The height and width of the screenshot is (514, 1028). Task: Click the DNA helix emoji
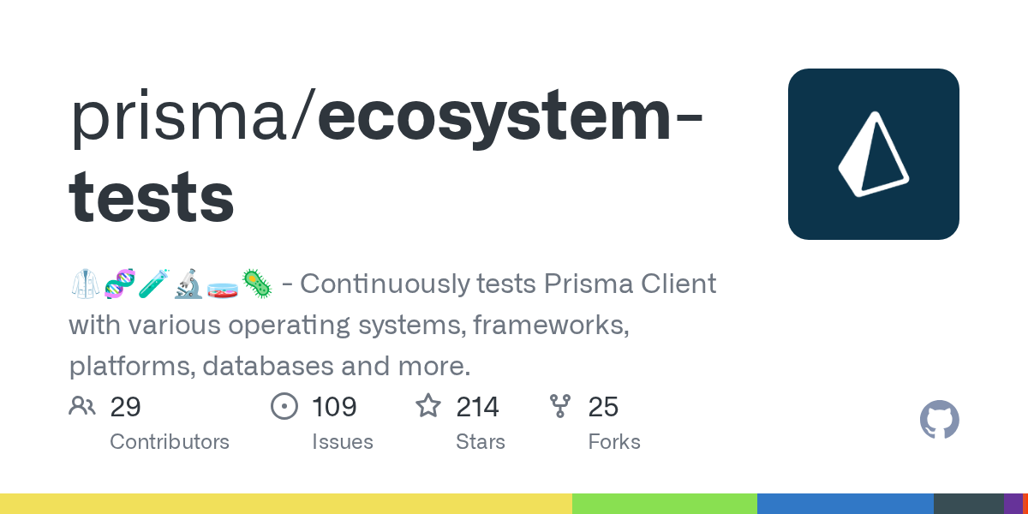119,284
